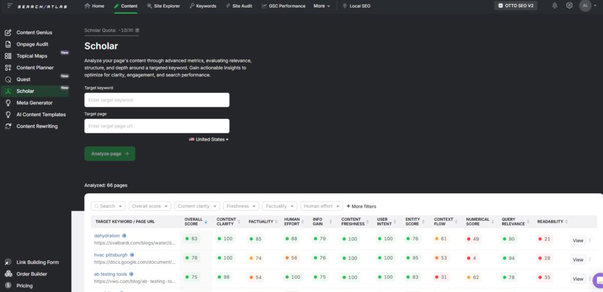Open the Content clarity filter dropdown

[x=197, y=206]
